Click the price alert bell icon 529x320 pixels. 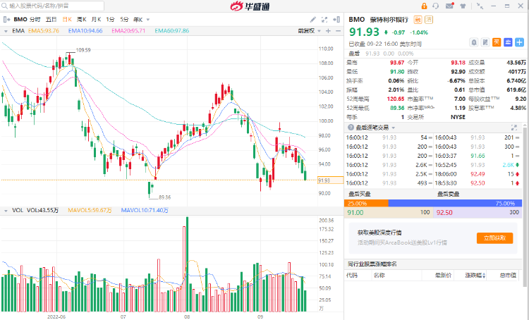pyautogui.click(x=474, y=42)
